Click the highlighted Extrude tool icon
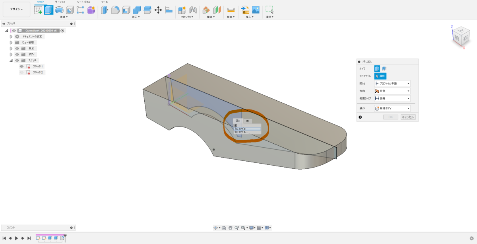Image resolution: width=477 pixels, height=244 pixels. [x=48, y=10]
